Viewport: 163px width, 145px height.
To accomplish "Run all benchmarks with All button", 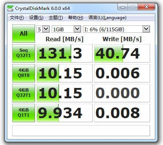I will (x=24, y=33).
